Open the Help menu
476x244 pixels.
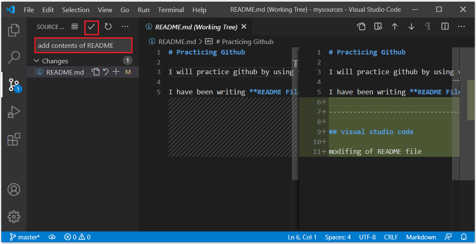(x=199, y=10)
